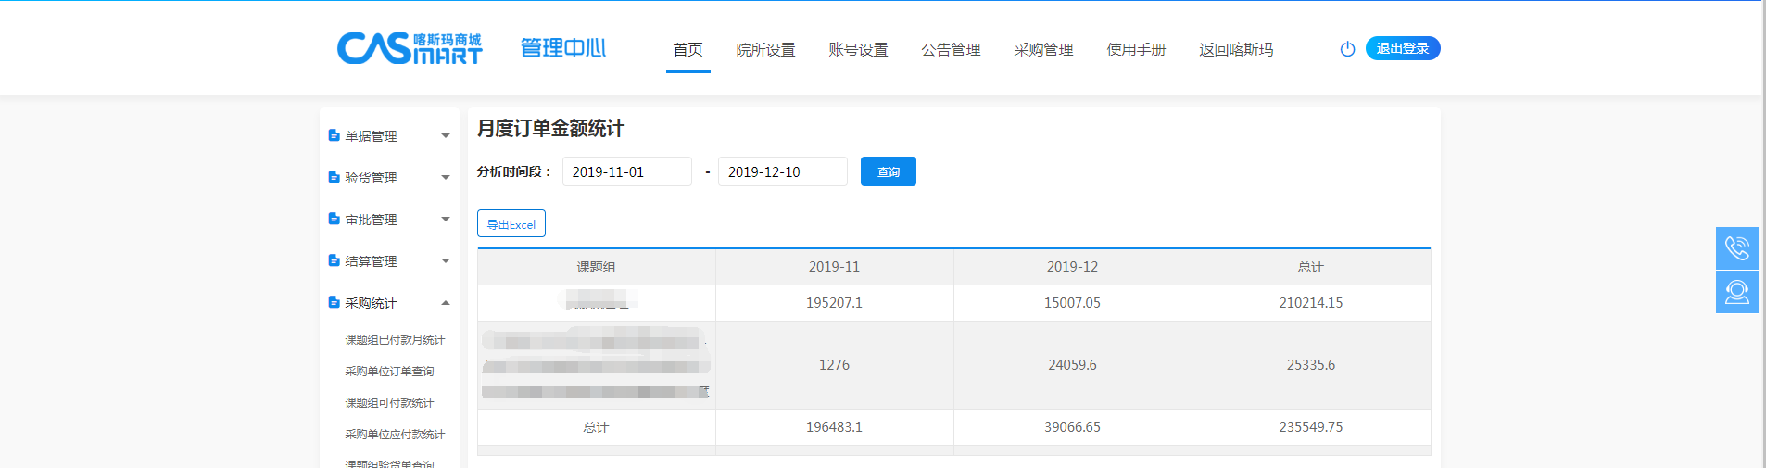1766x468 pixels.
Task: Open the phone contact floating icon
Action: (x=1736, y=248)
